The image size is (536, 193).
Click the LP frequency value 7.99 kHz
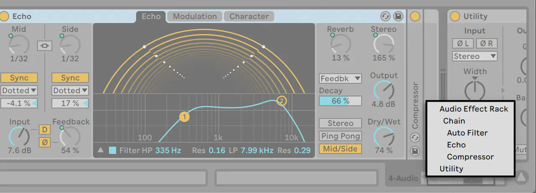[x=257, y=150]
